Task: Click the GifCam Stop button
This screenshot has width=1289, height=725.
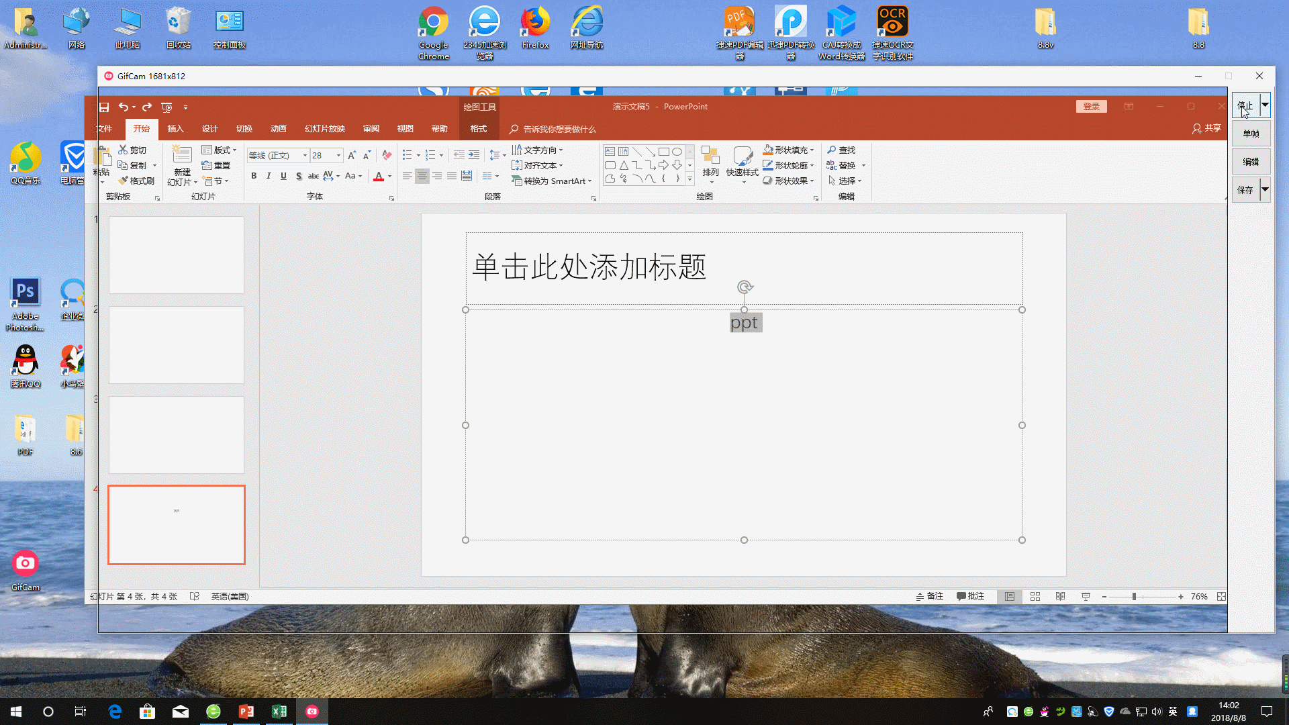Action: 1245,106
